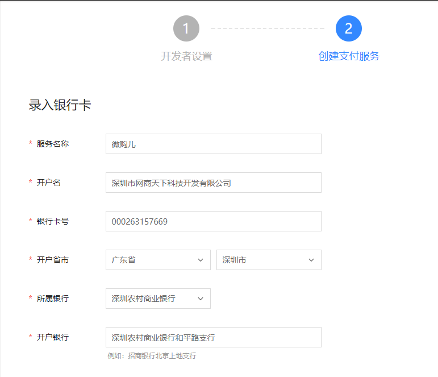Screen dimensions: 438x377
Task: Click the 银行卡号 field label
Action: click(x=52, y=221)
